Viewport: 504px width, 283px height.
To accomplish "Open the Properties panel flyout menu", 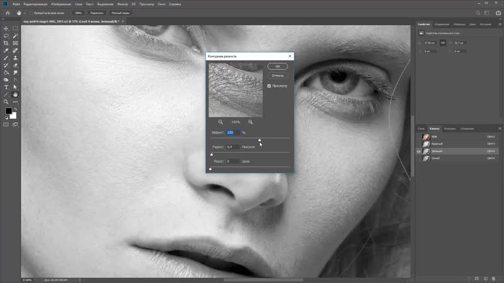I will (500, 25).
